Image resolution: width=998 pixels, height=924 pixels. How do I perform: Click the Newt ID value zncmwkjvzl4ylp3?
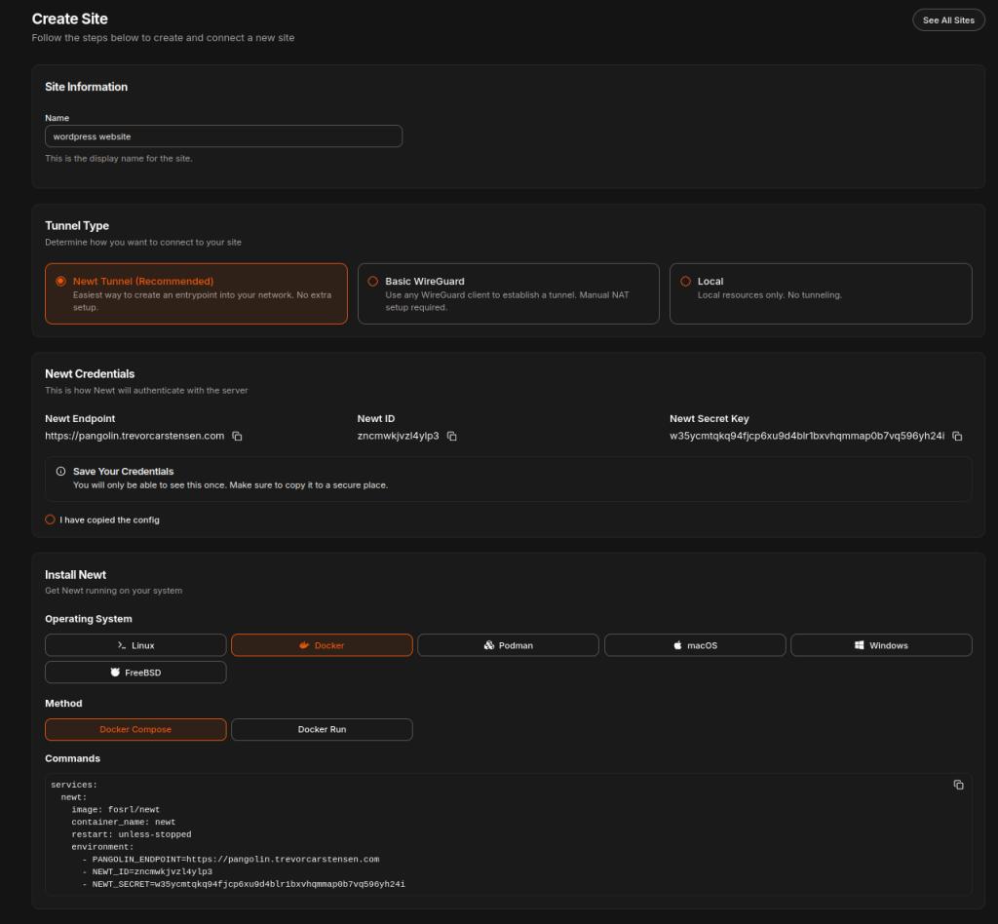coord(398,436)
